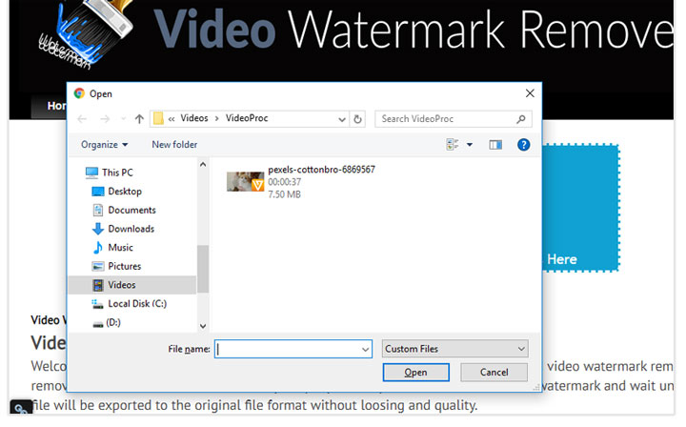
Task: Select the pexels-cottonbro video thumbnail
Action: pyautogui.click(x=245, y=181)
